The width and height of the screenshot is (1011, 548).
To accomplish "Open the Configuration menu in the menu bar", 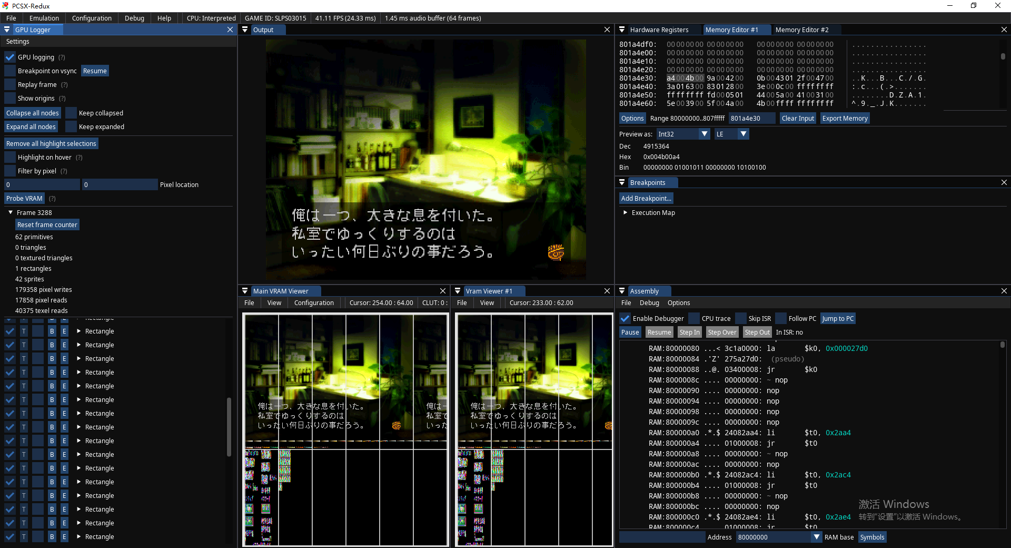I will (x=92, y=18).
